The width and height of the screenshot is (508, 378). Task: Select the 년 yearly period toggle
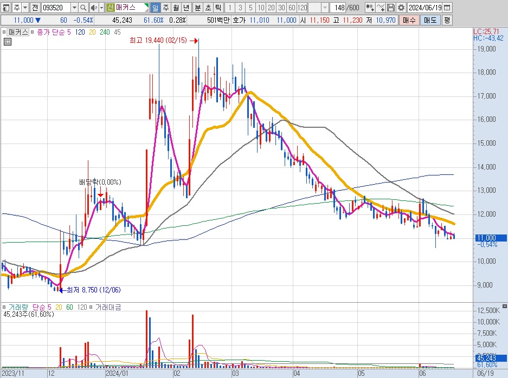point(187,8)
